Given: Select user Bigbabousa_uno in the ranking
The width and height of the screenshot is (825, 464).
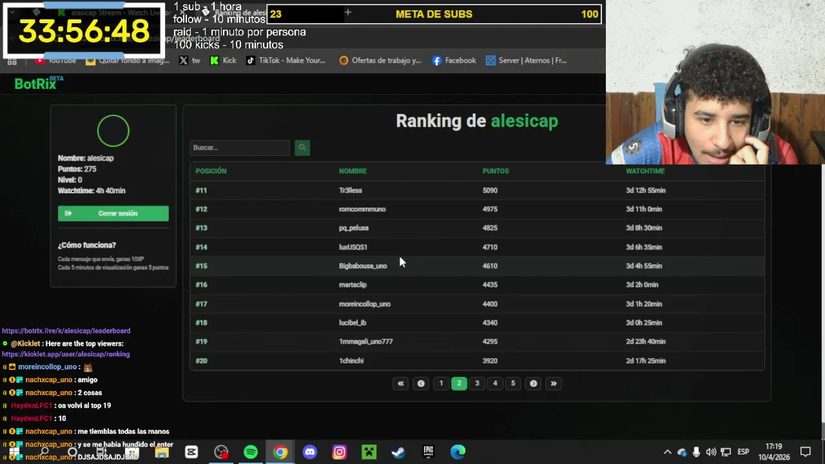Looking at the screenshot, I should [363, 266].
